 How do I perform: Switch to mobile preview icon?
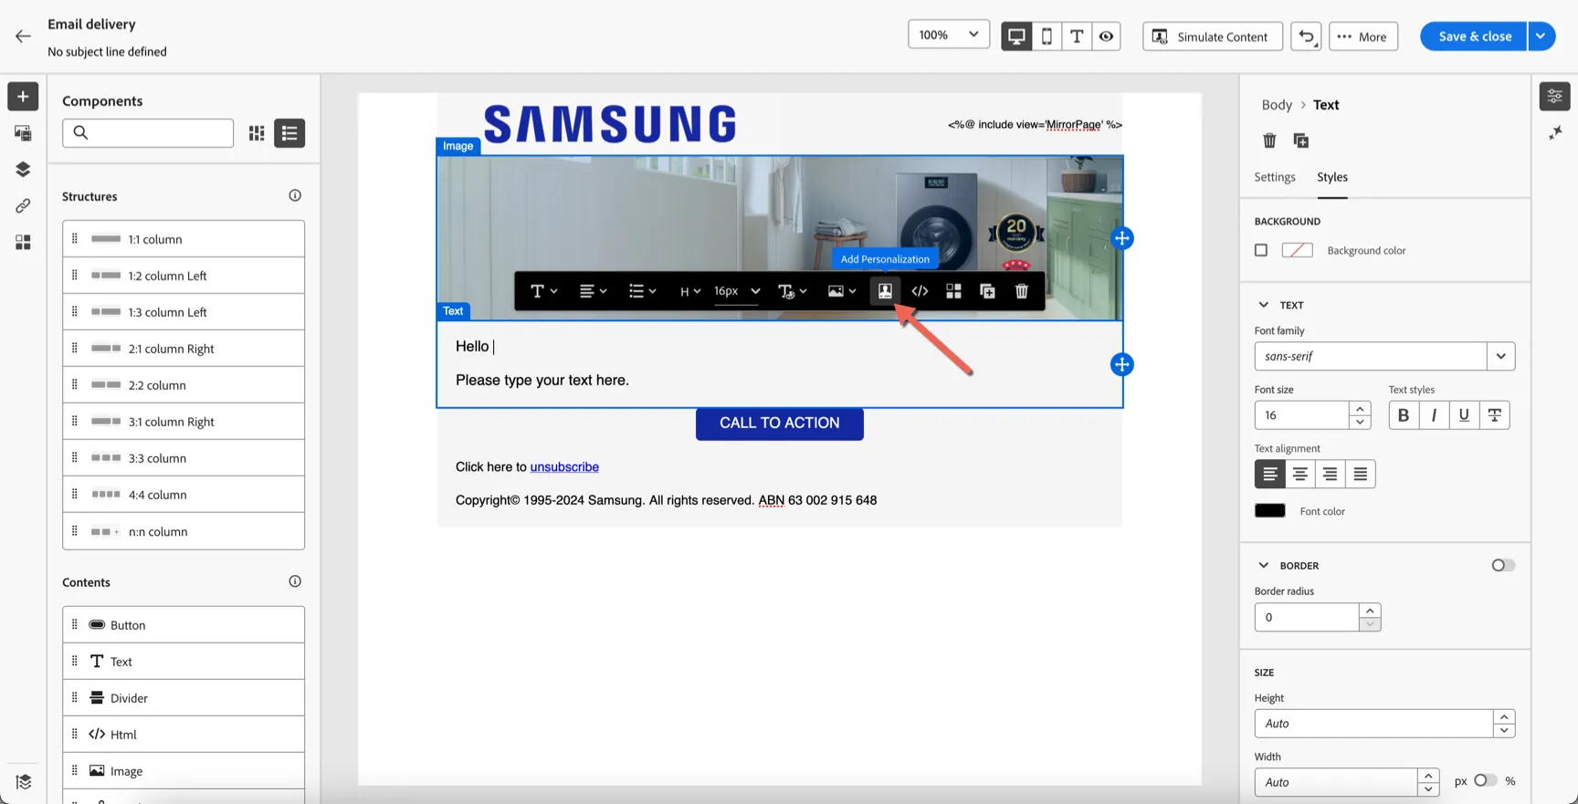coord(1047,36)
